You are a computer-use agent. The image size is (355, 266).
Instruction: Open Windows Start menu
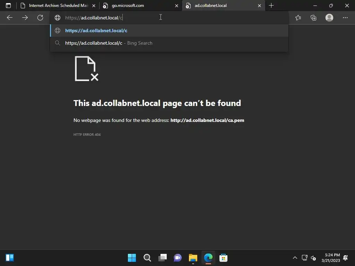132,258
